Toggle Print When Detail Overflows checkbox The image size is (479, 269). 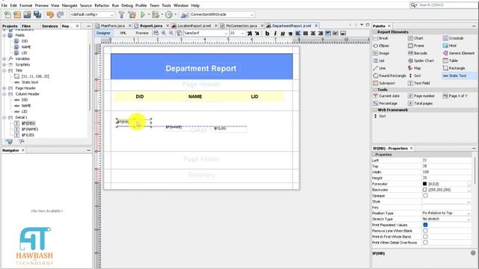[x=425, y=242]
